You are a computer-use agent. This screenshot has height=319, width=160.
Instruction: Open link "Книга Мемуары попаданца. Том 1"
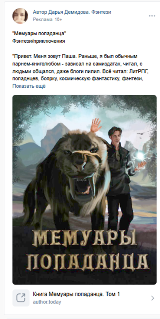[x=76, y=294]
